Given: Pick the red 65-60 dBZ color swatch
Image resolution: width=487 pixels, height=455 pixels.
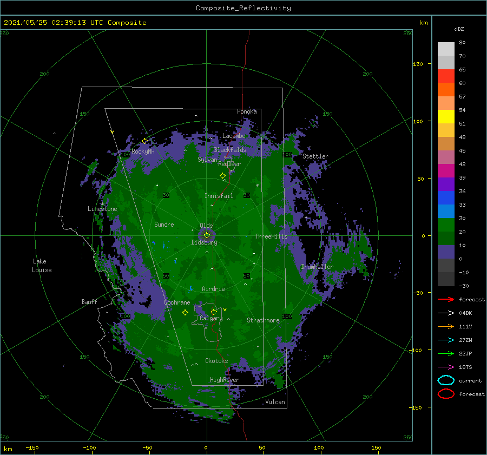Looking at the screenshot, I should 446,76.
